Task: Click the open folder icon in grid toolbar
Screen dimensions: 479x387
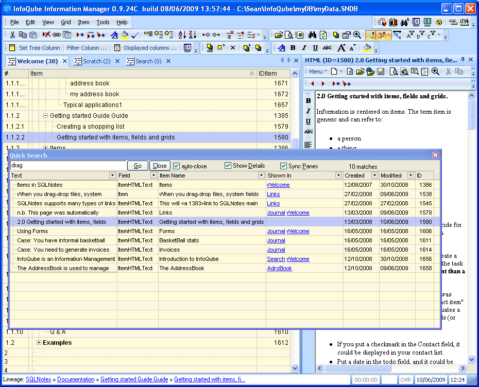Action: pos(279,35)
